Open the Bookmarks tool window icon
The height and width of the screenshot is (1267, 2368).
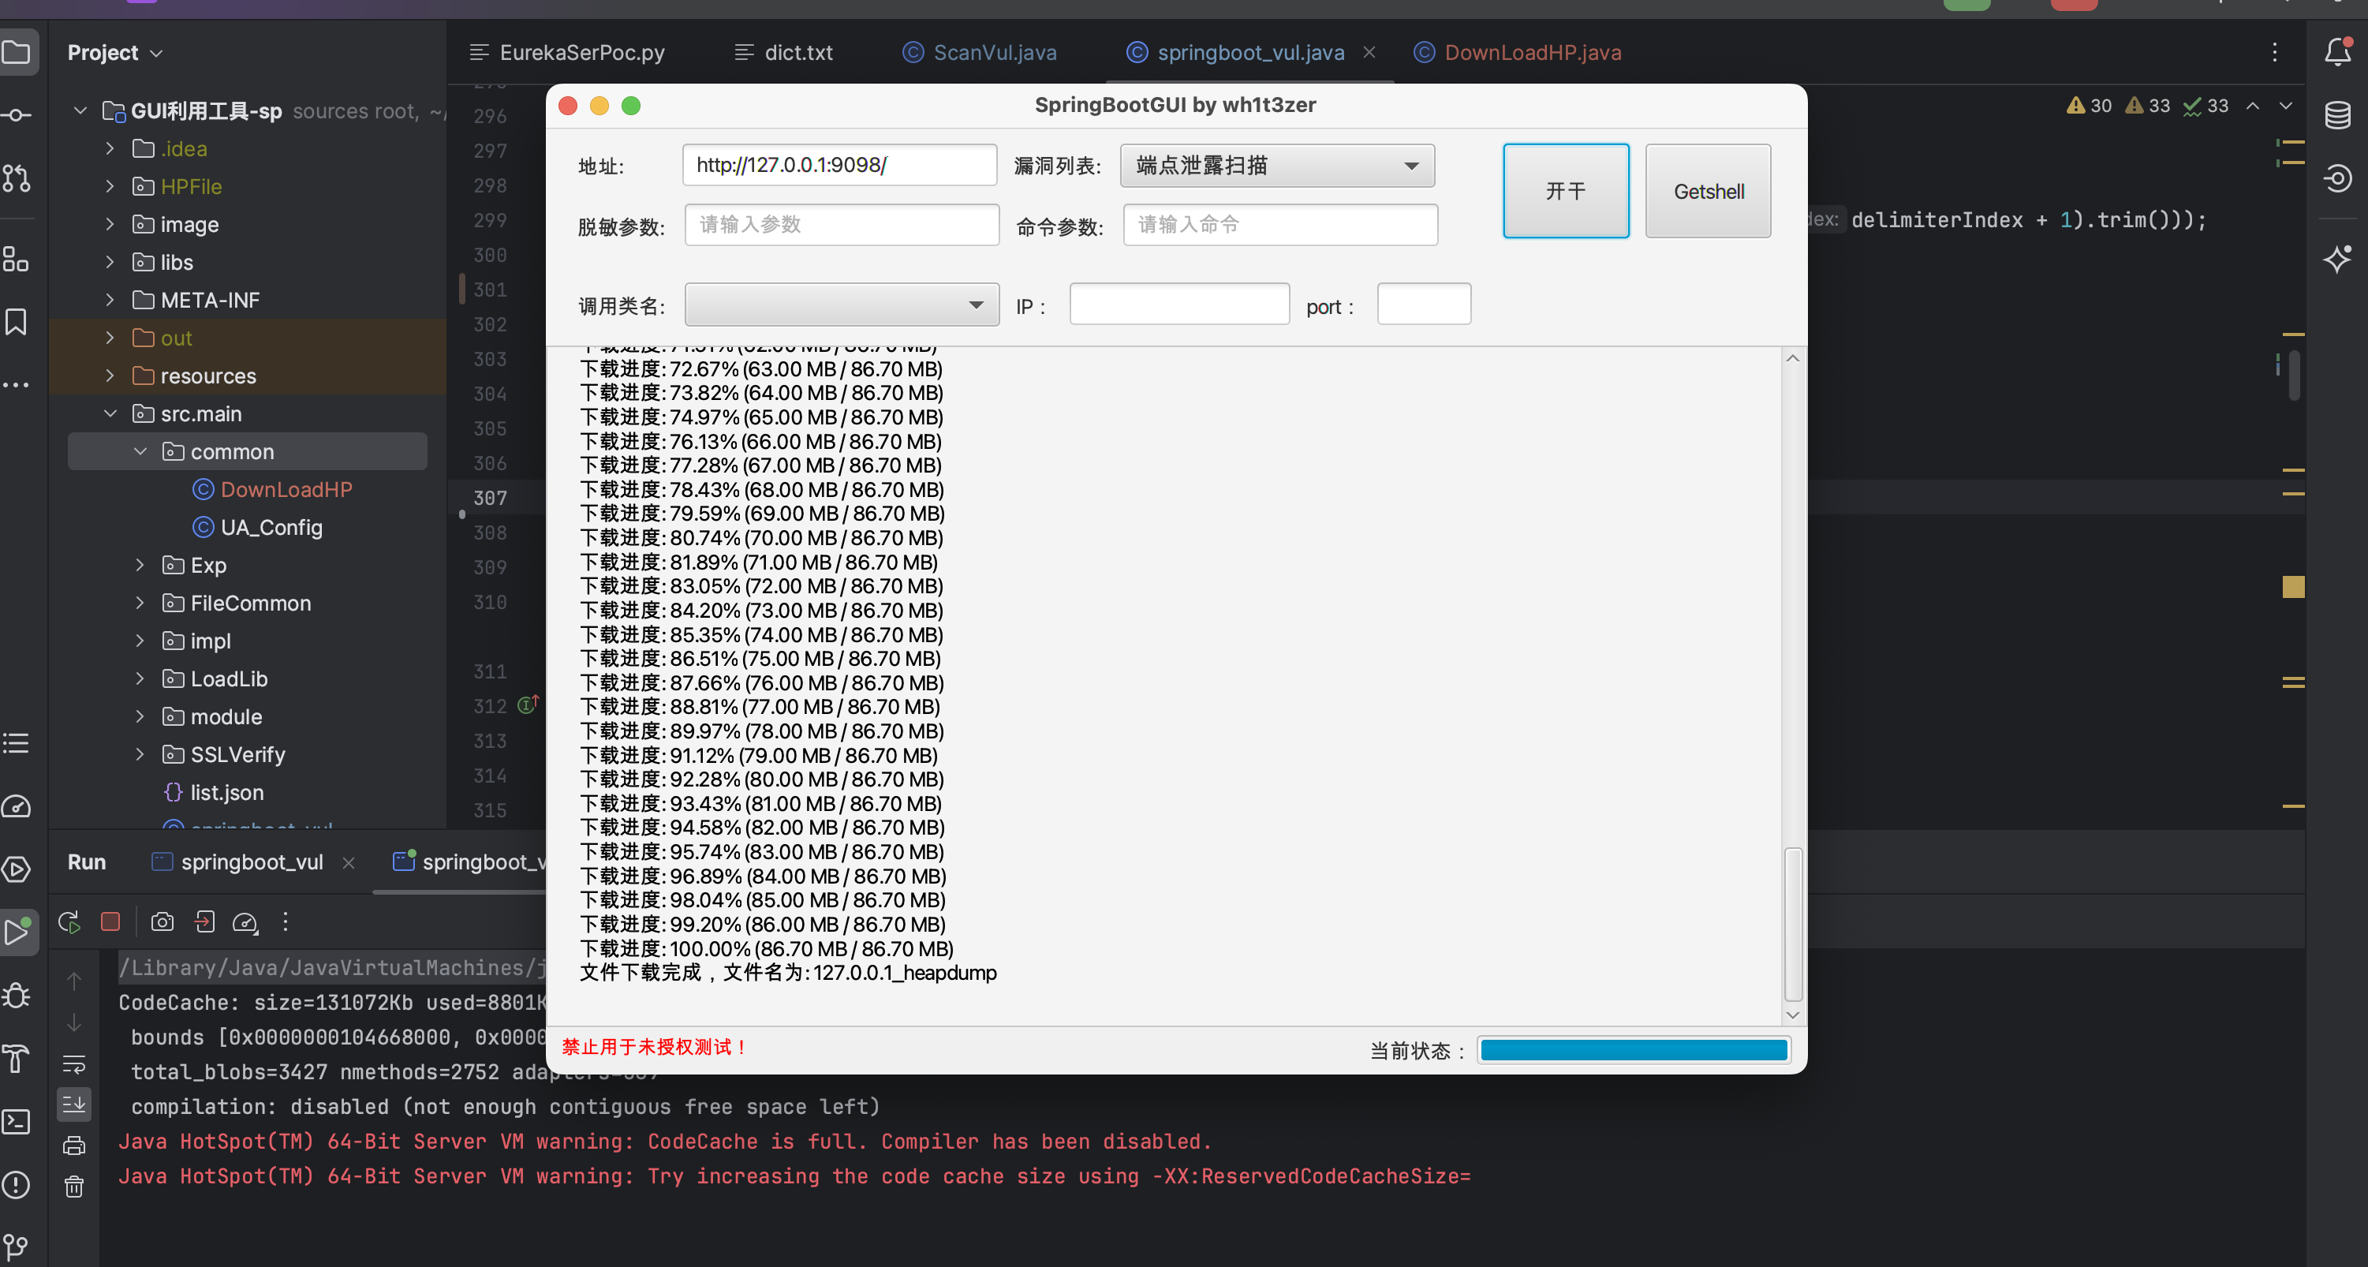pyautogui.click(x=17, y=322)
